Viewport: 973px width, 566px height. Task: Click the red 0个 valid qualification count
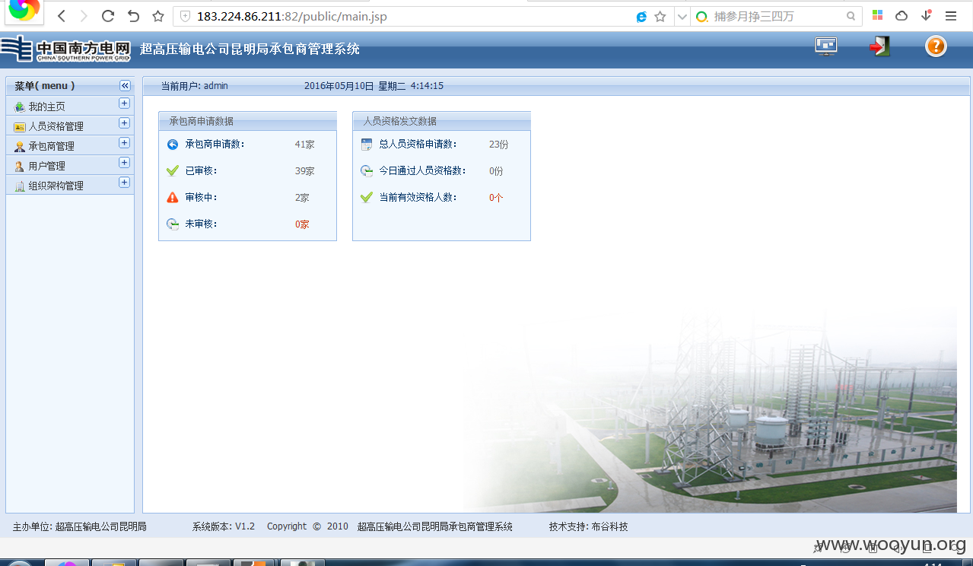tap(496, 198)
